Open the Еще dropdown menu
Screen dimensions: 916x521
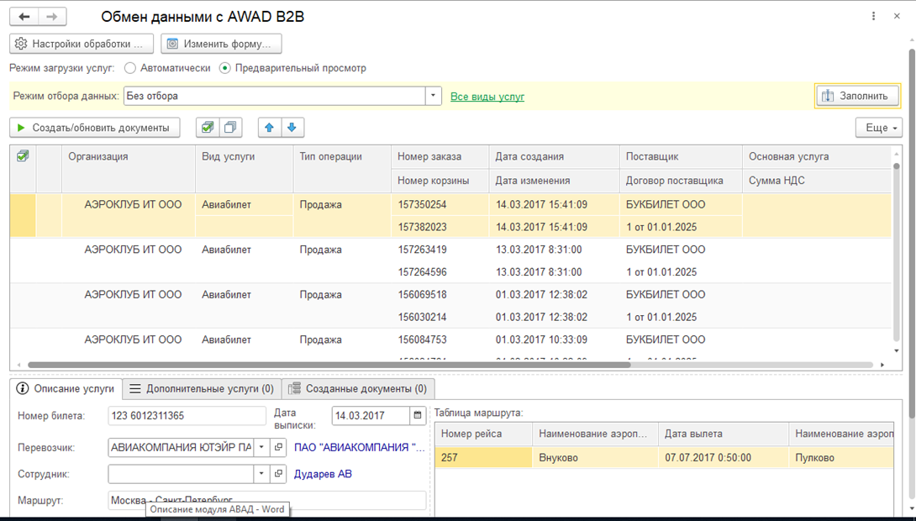[x=878, y=128]
